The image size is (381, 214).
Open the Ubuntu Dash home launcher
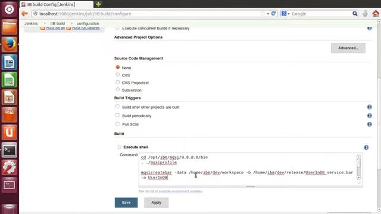[x=10, y=10]
